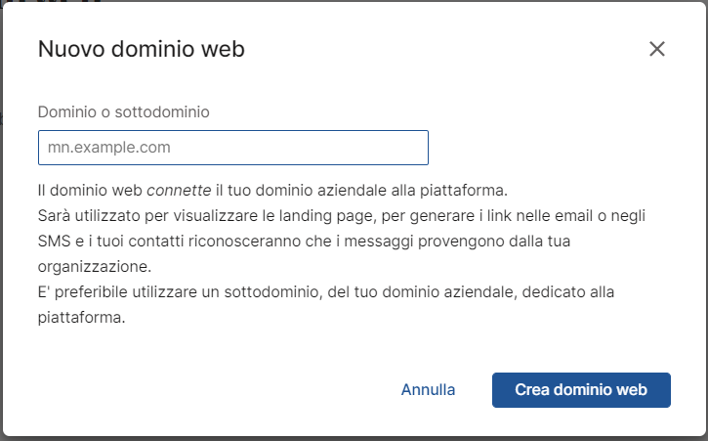Click the final word piattaforma on last line
This screenshot has width=708, height=441.
[80, 318]
